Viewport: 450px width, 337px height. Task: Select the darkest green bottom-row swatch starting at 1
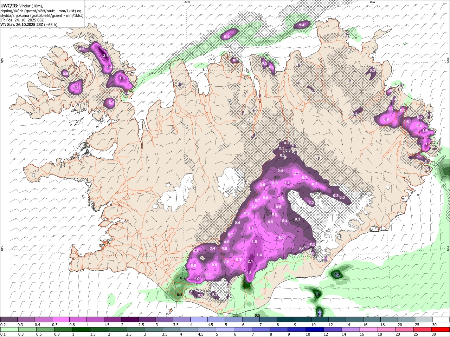click(x=81, y=329)
